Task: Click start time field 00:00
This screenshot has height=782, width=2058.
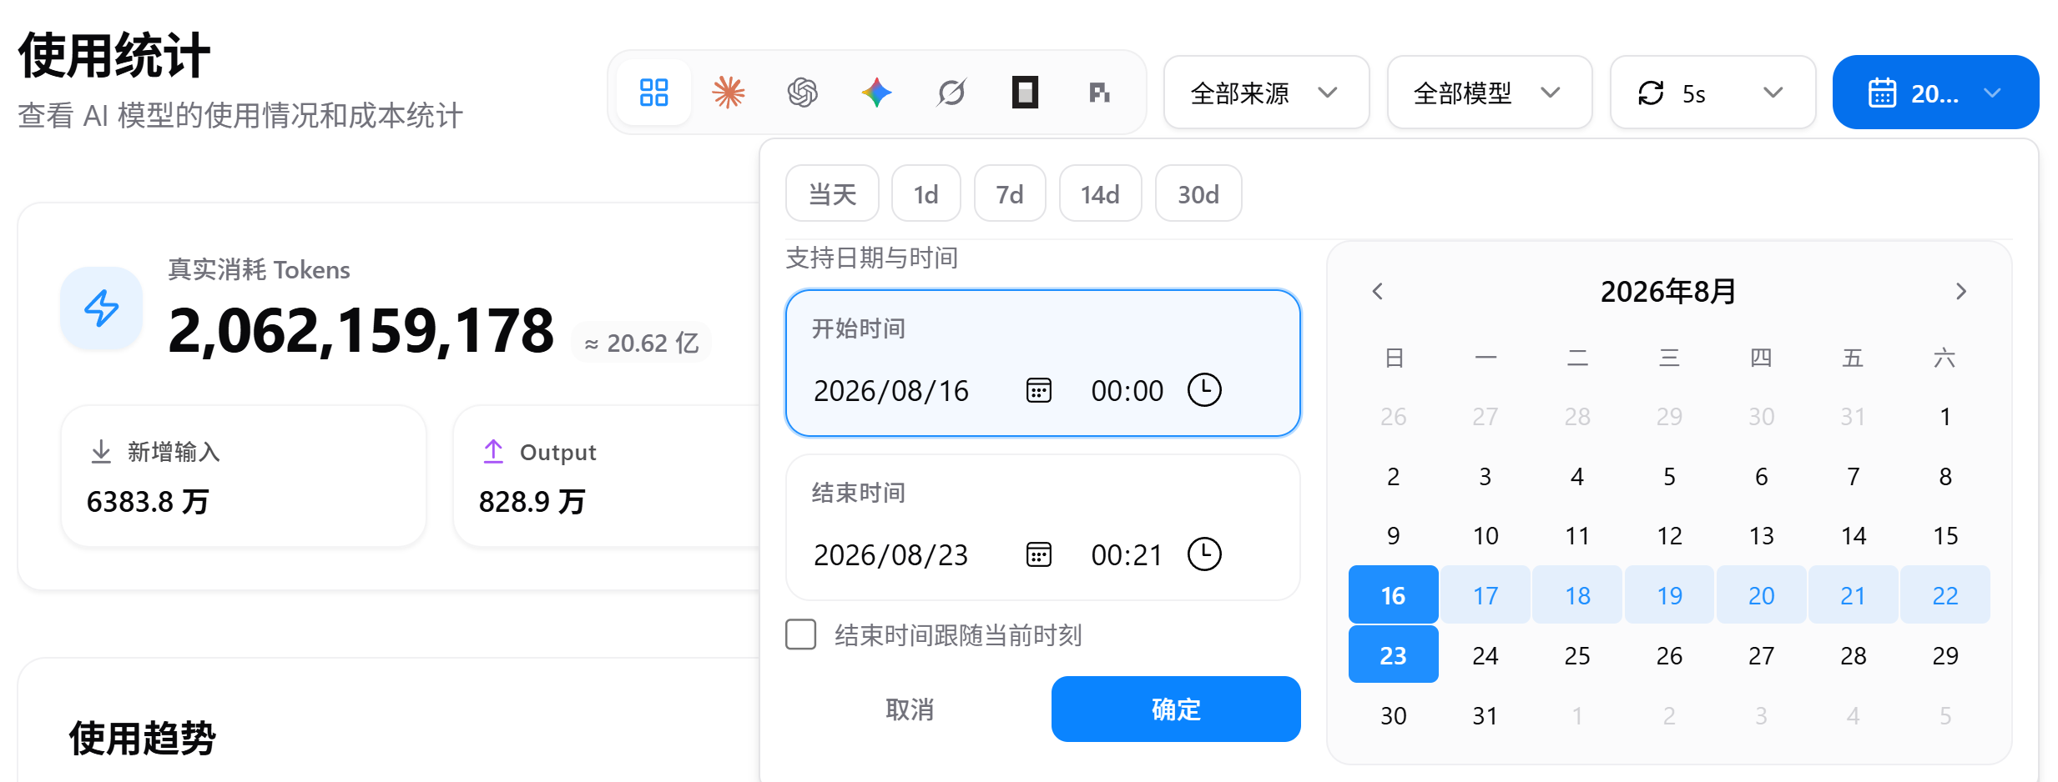Action: [x=1127, y=390]
